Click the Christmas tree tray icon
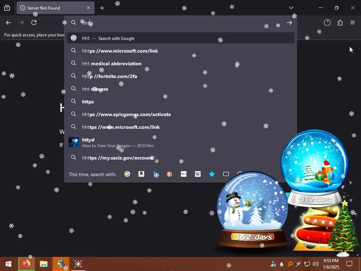 click(273, 264)
